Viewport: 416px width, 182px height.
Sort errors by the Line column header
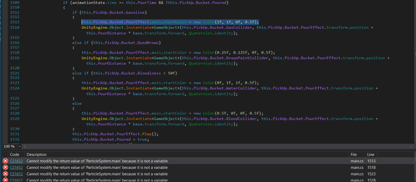point(371,154)
